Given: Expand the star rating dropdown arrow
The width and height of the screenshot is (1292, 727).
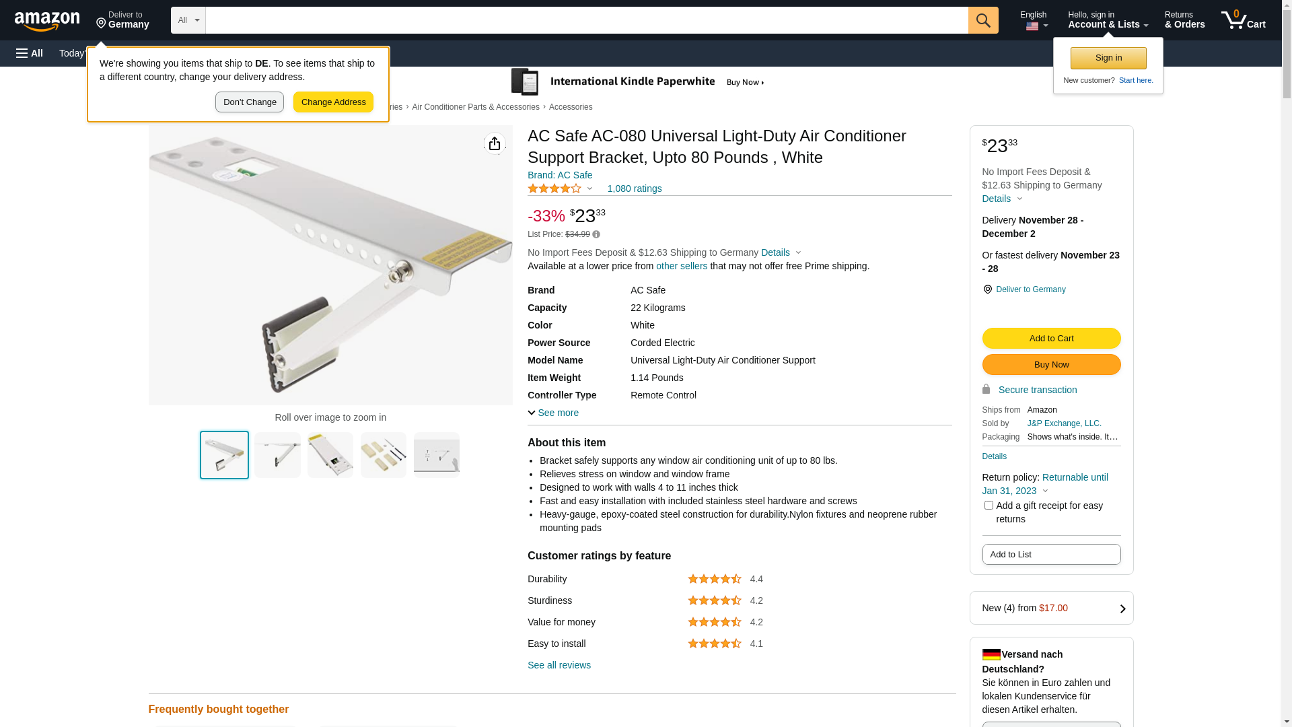Looking at the screenshot, I should [x=589, y=189].
